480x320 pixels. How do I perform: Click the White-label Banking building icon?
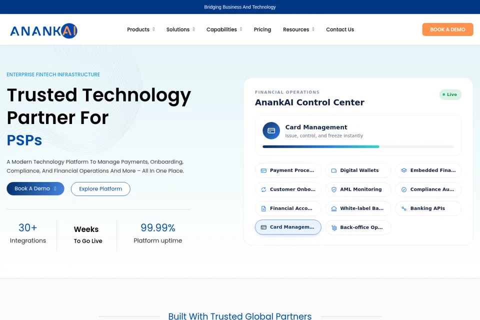(334, 208)
